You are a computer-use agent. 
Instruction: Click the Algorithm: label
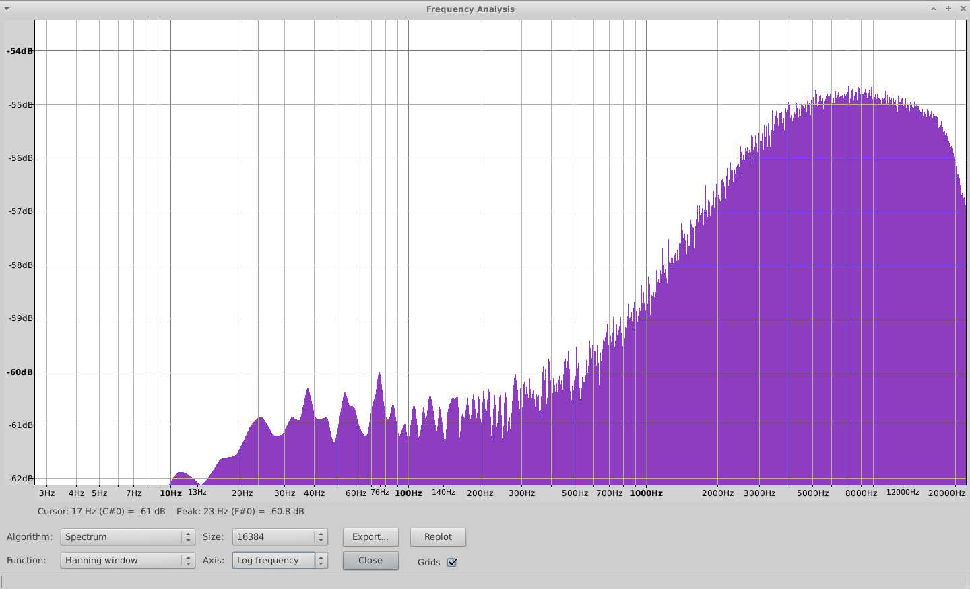[x=30, y=536]
